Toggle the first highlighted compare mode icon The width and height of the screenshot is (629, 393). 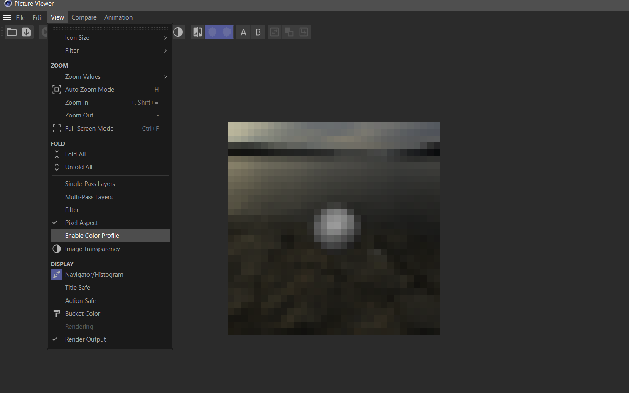point(212,32)
